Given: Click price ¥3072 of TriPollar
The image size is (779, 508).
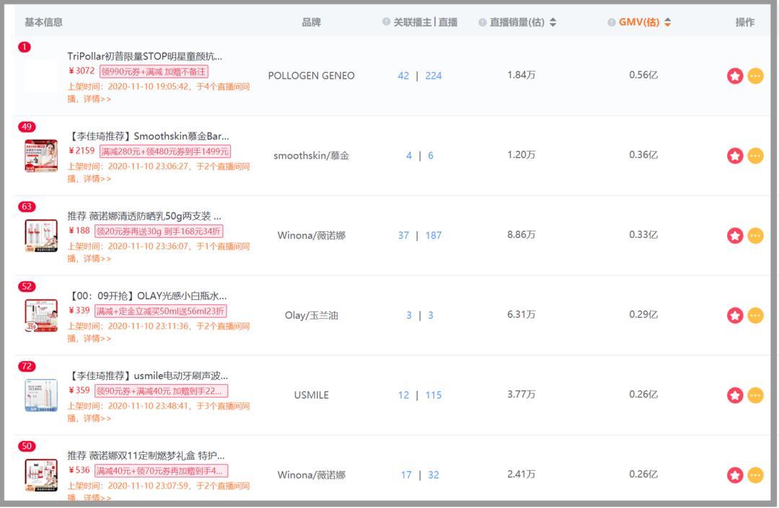Looking at the screenshot, I should [81, 71].
